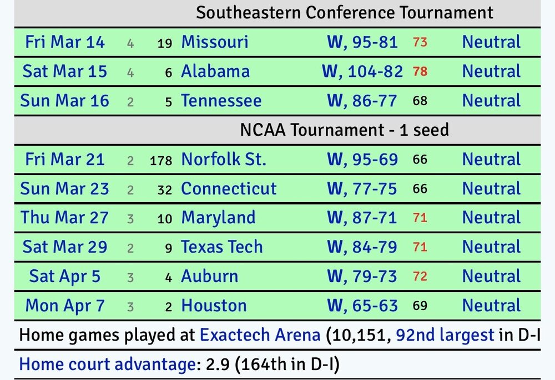
Task: Open the Alabama team link
Action: pos(215,71)
